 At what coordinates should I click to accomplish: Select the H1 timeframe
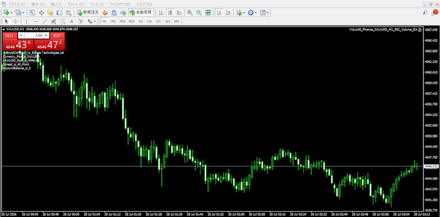click(x=141, y=21)
